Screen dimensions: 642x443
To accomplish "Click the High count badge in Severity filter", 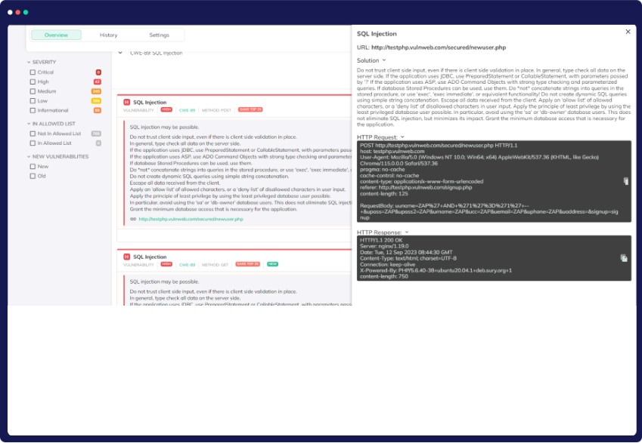I will click(98, 82).
